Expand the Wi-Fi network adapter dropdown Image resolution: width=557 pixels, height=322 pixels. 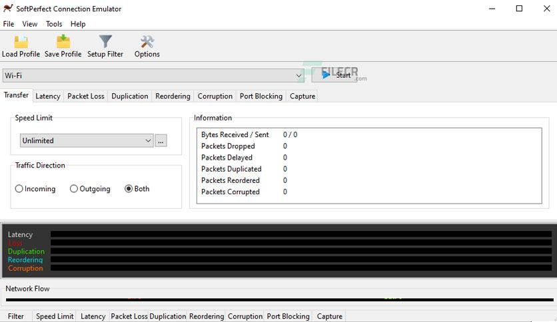(299, 76)
